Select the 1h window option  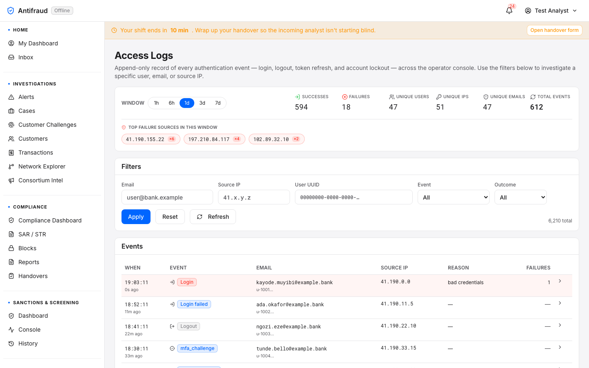[x=156, y=103]
